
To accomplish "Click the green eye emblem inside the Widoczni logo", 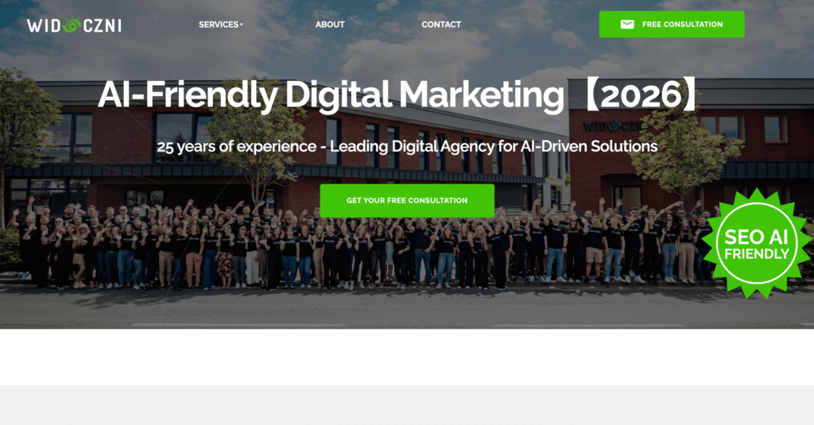I will pos(72,25).
